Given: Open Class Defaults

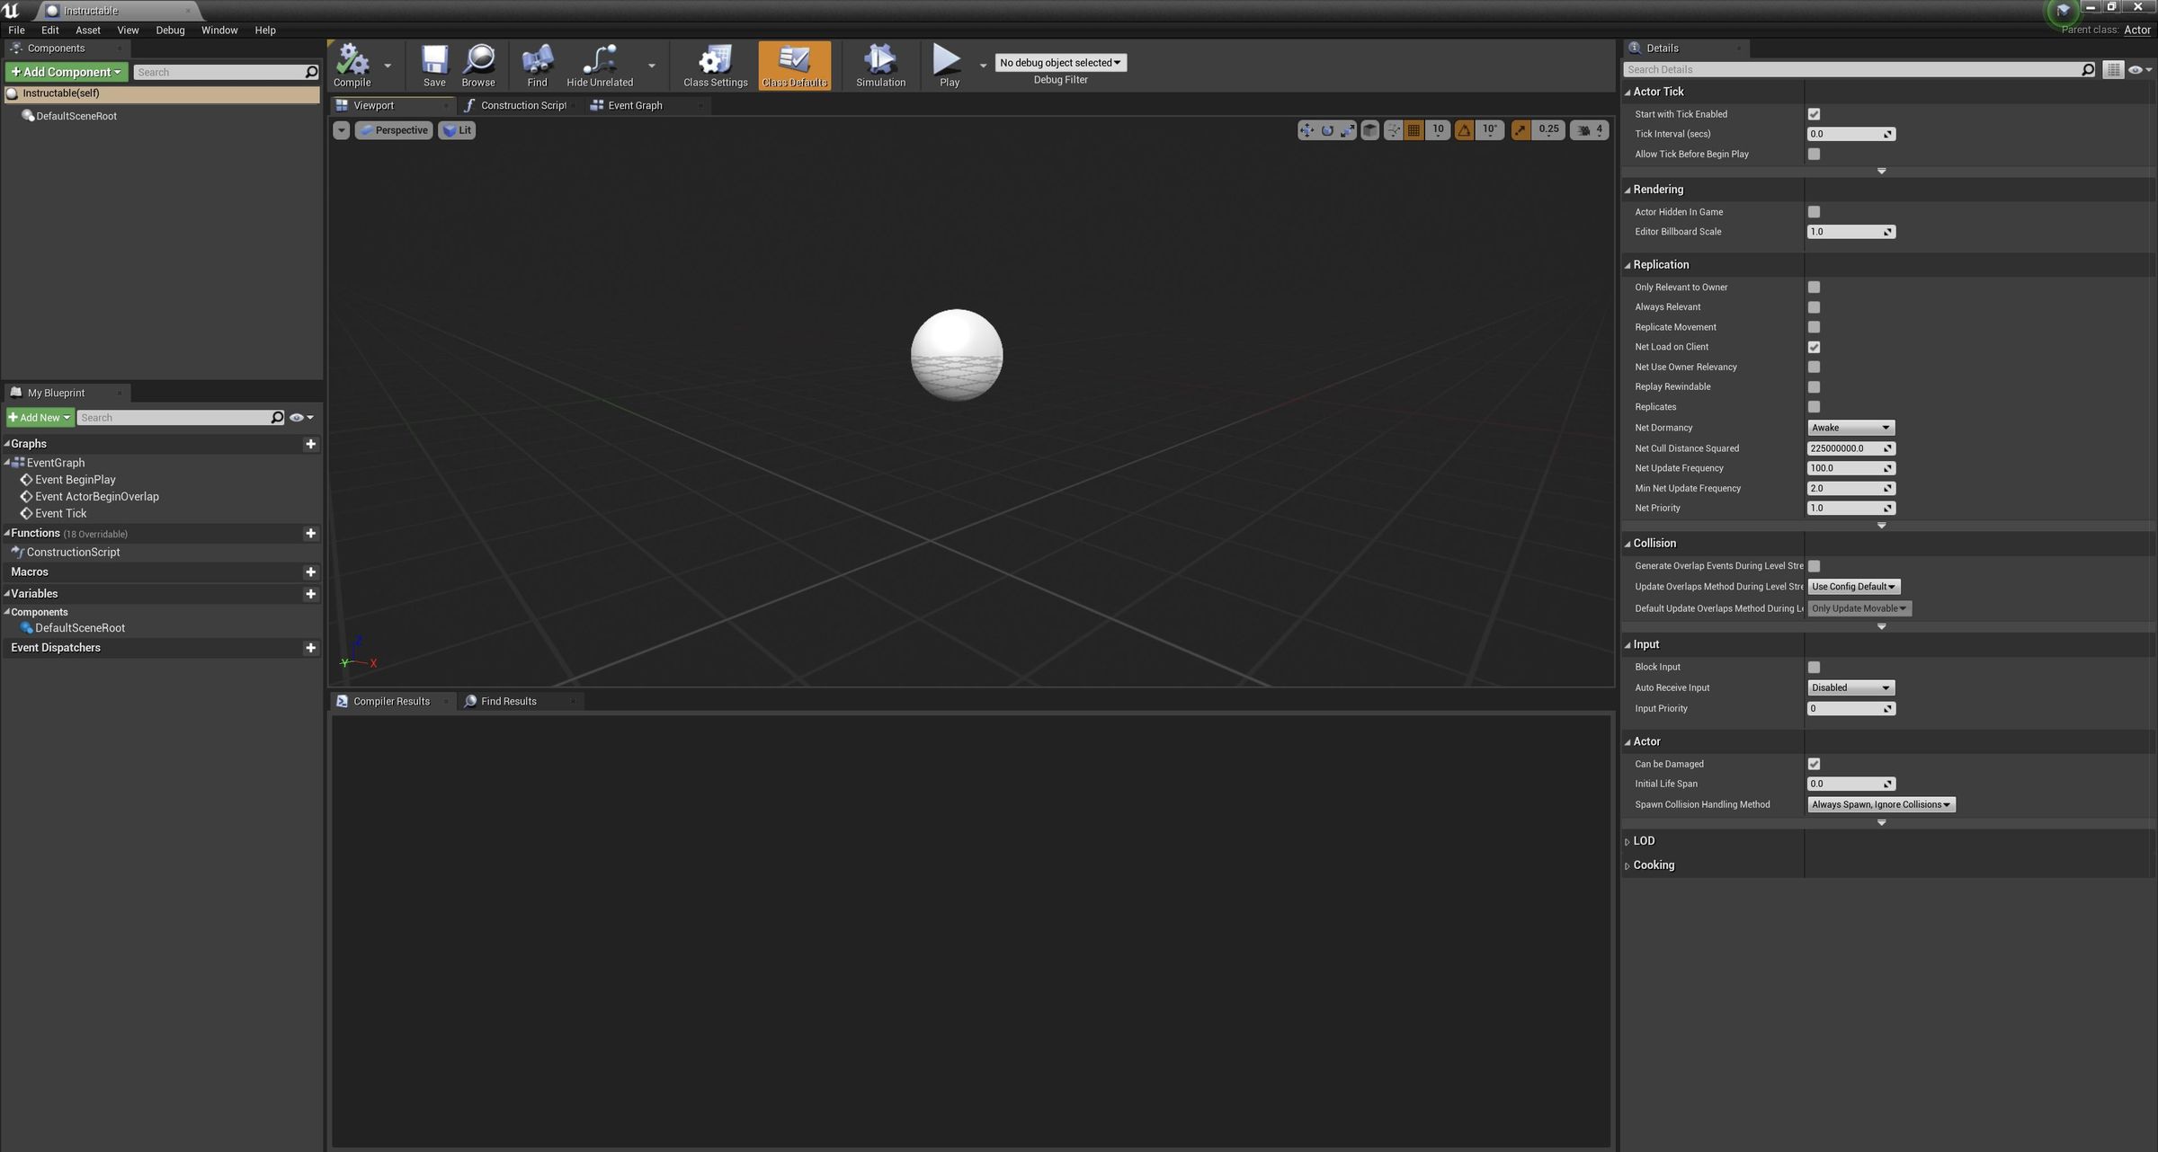Looking at the screenshot, I should click(x=794, y=66).
